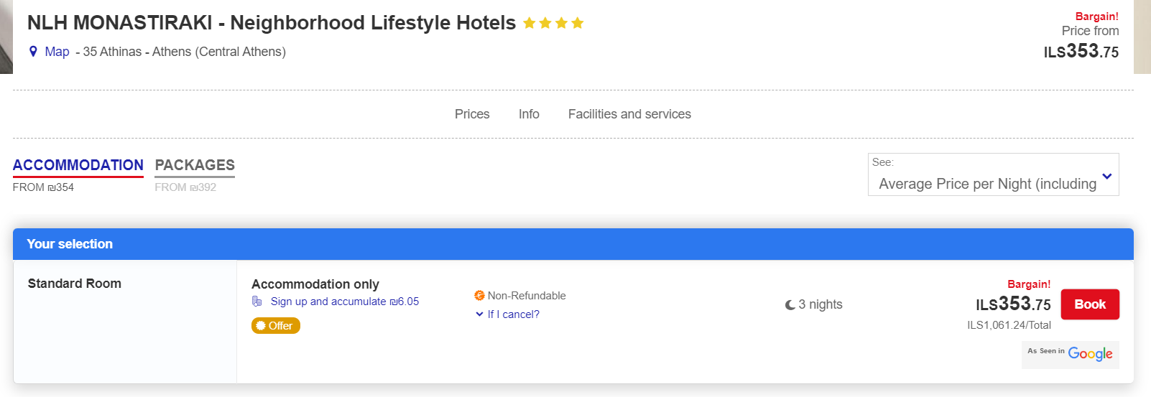Click Sign up and accumulate link
Screen dimensions: 1151x397
coord(345,302)
